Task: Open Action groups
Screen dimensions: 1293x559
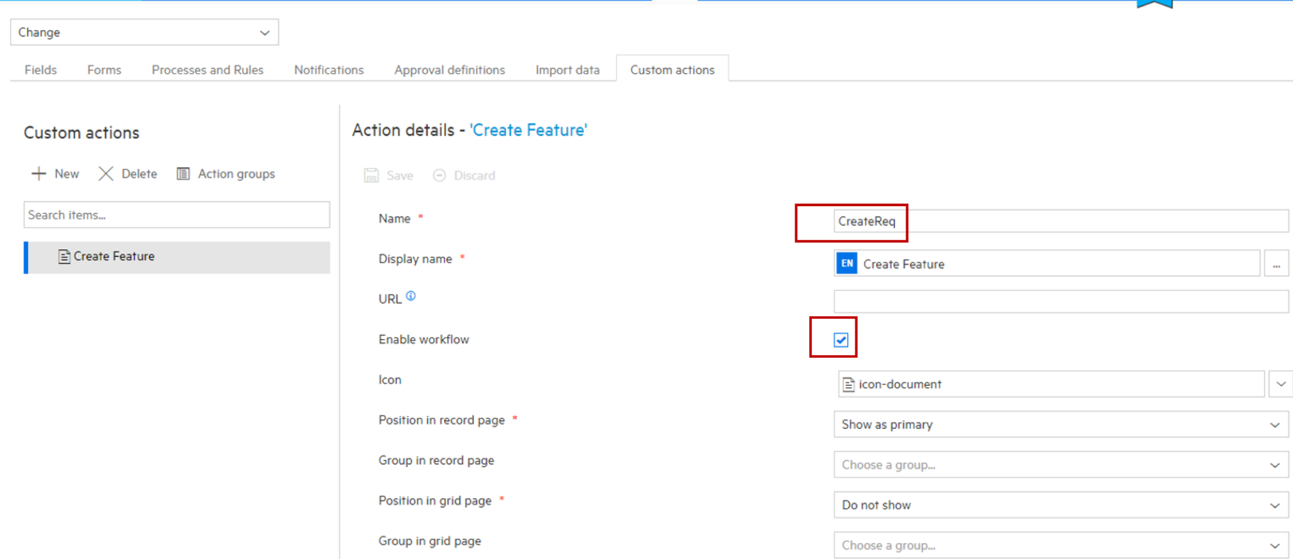Action: [236, 173]
